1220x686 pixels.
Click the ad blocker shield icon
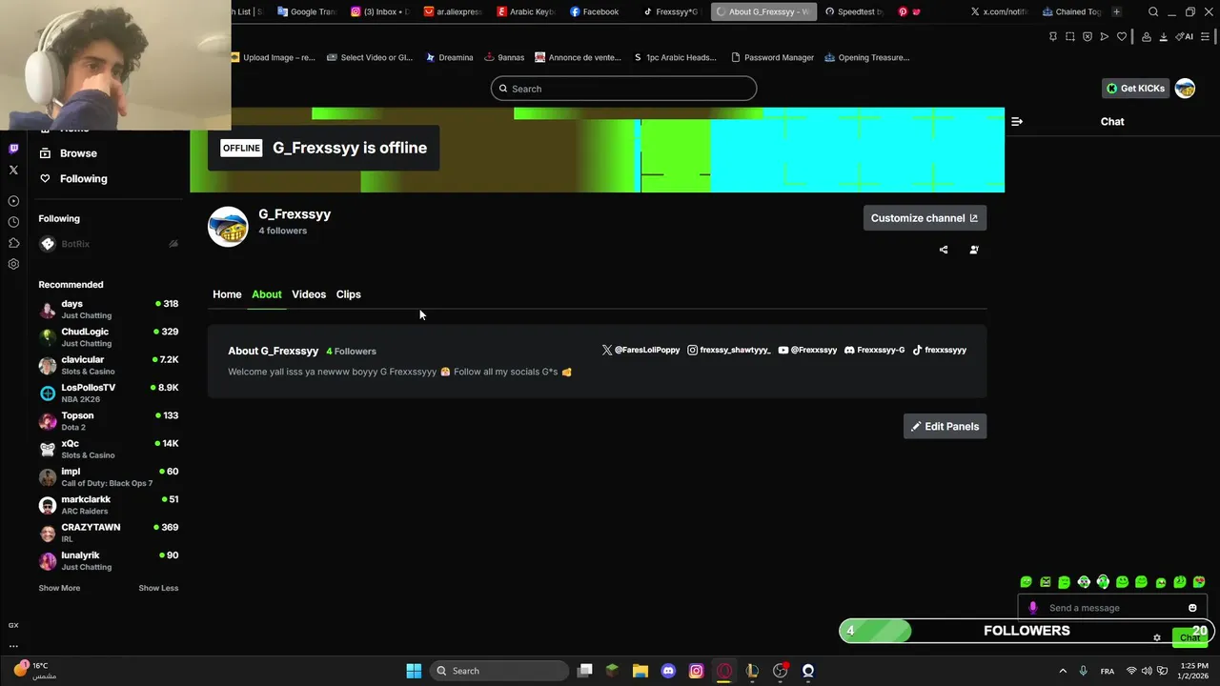[1088, 36]
